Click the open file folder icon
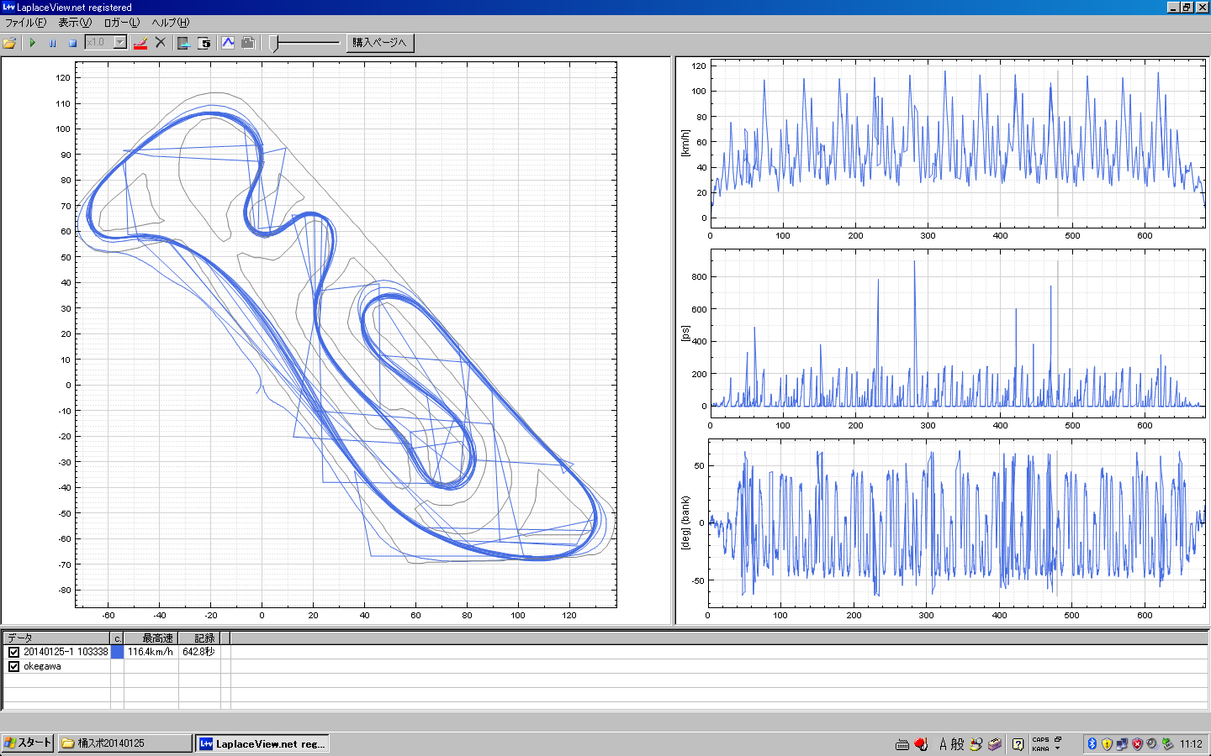 pyautogui.click(x=9, y=43)
